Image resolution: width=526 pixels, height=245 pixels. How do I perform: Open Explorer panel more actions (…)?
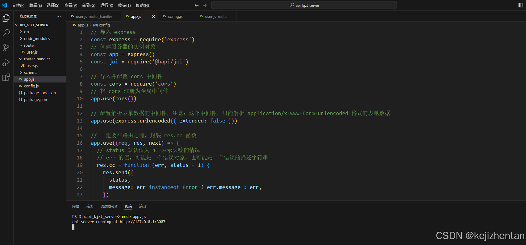click(x=59, y=16)
